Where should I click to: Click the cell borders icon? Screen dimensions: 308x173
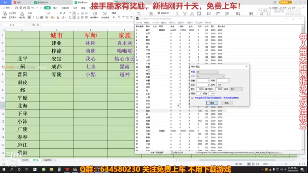coord(42,17)
